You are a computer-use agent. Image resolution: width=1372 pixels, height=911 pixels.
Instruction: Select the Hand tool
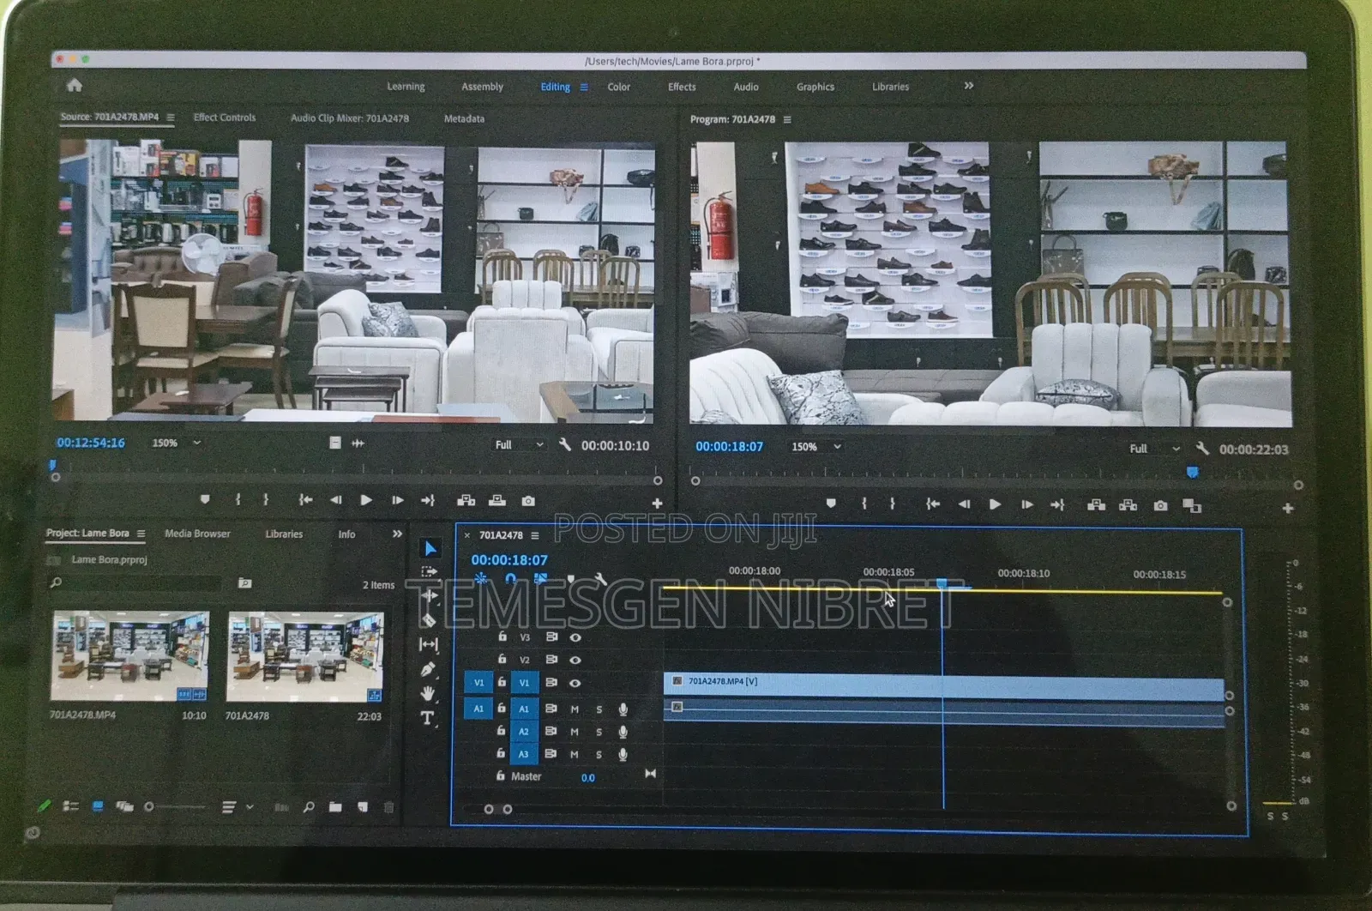point(427,693)
